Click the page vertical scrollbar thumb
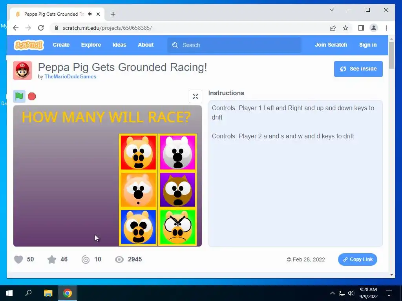402x301 pixels. tap(391, 55)
